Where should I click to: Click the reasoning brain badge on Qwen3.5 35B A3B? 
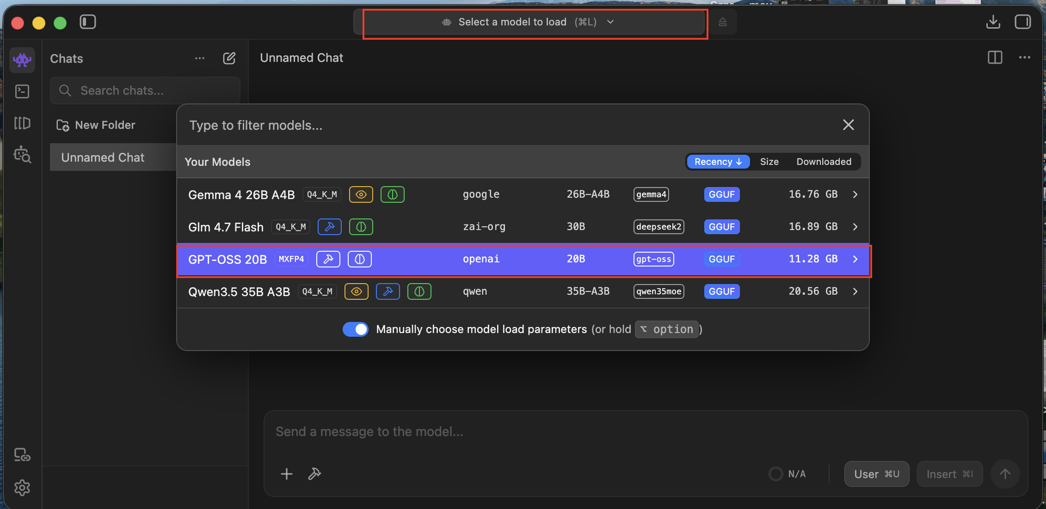(419, 291)
